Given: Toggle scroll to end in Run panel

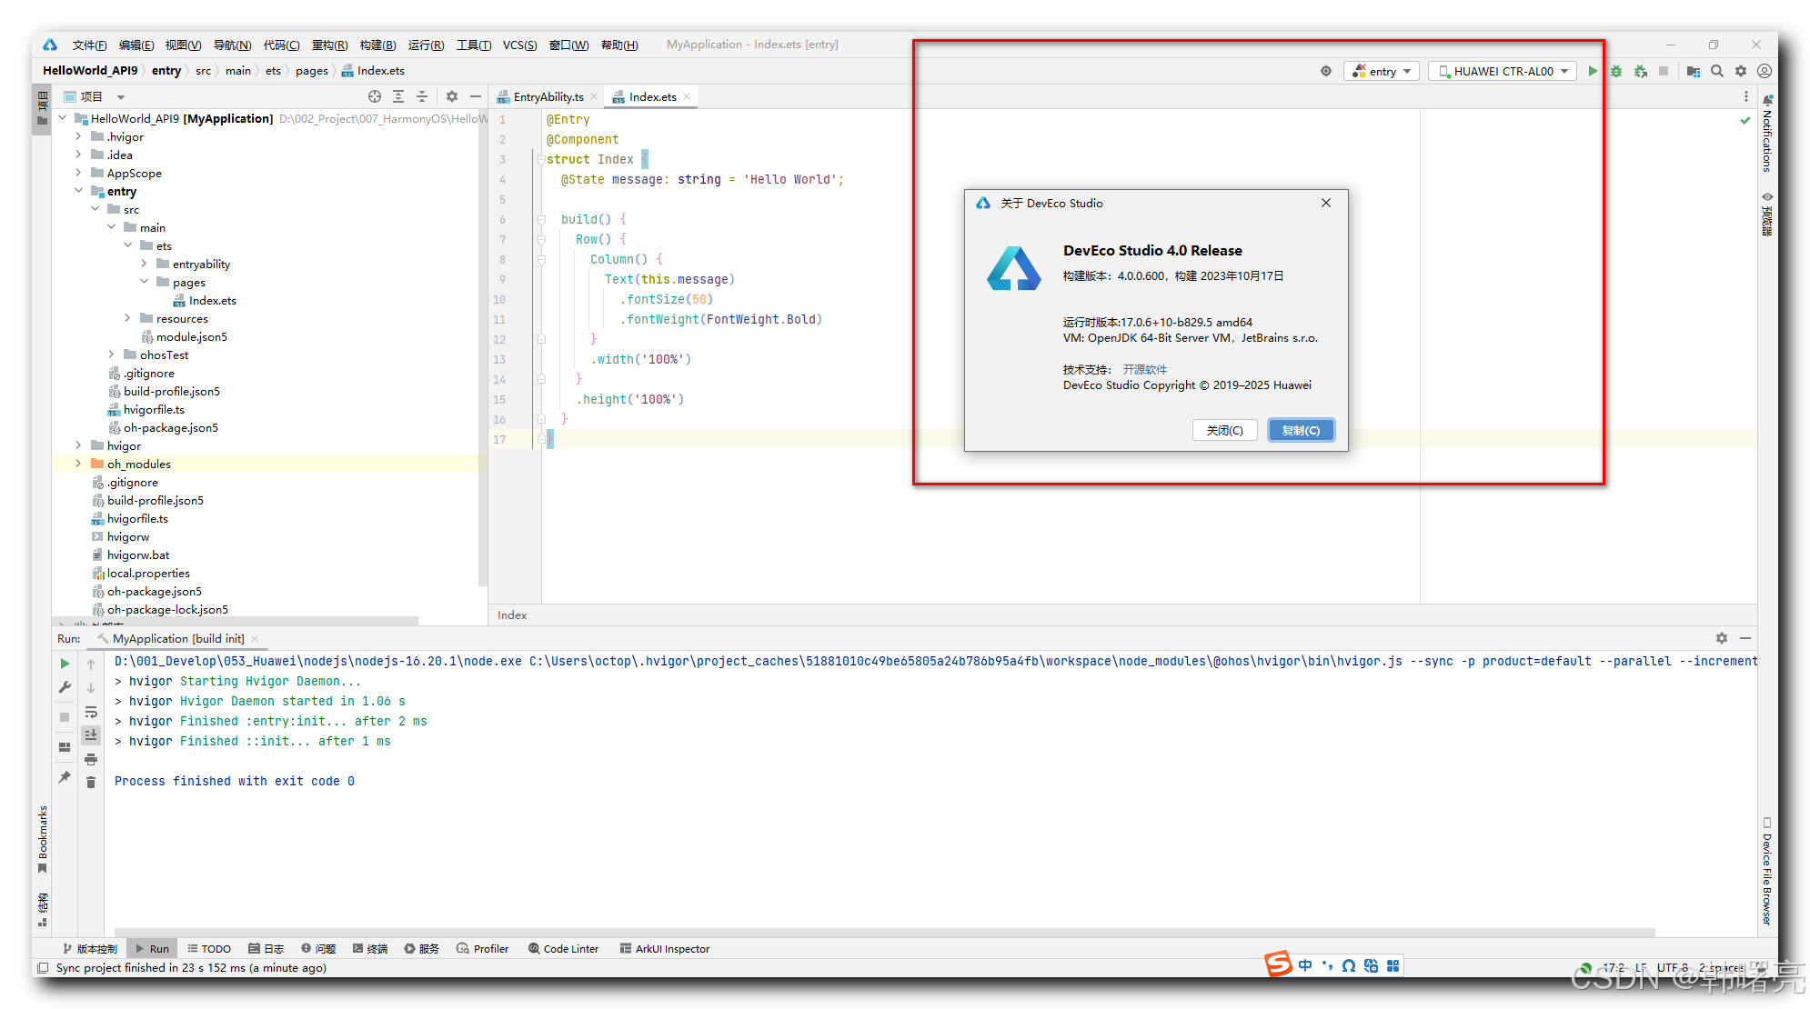Looking at the screenshot, I should [x=91, y=734].
